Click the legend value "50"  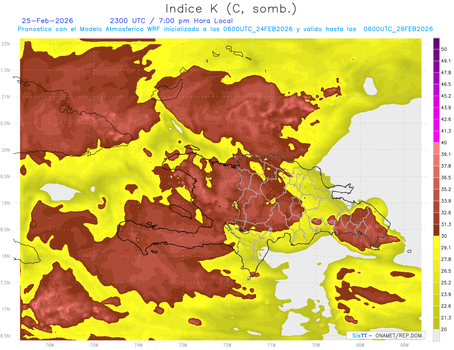point(444,49)
